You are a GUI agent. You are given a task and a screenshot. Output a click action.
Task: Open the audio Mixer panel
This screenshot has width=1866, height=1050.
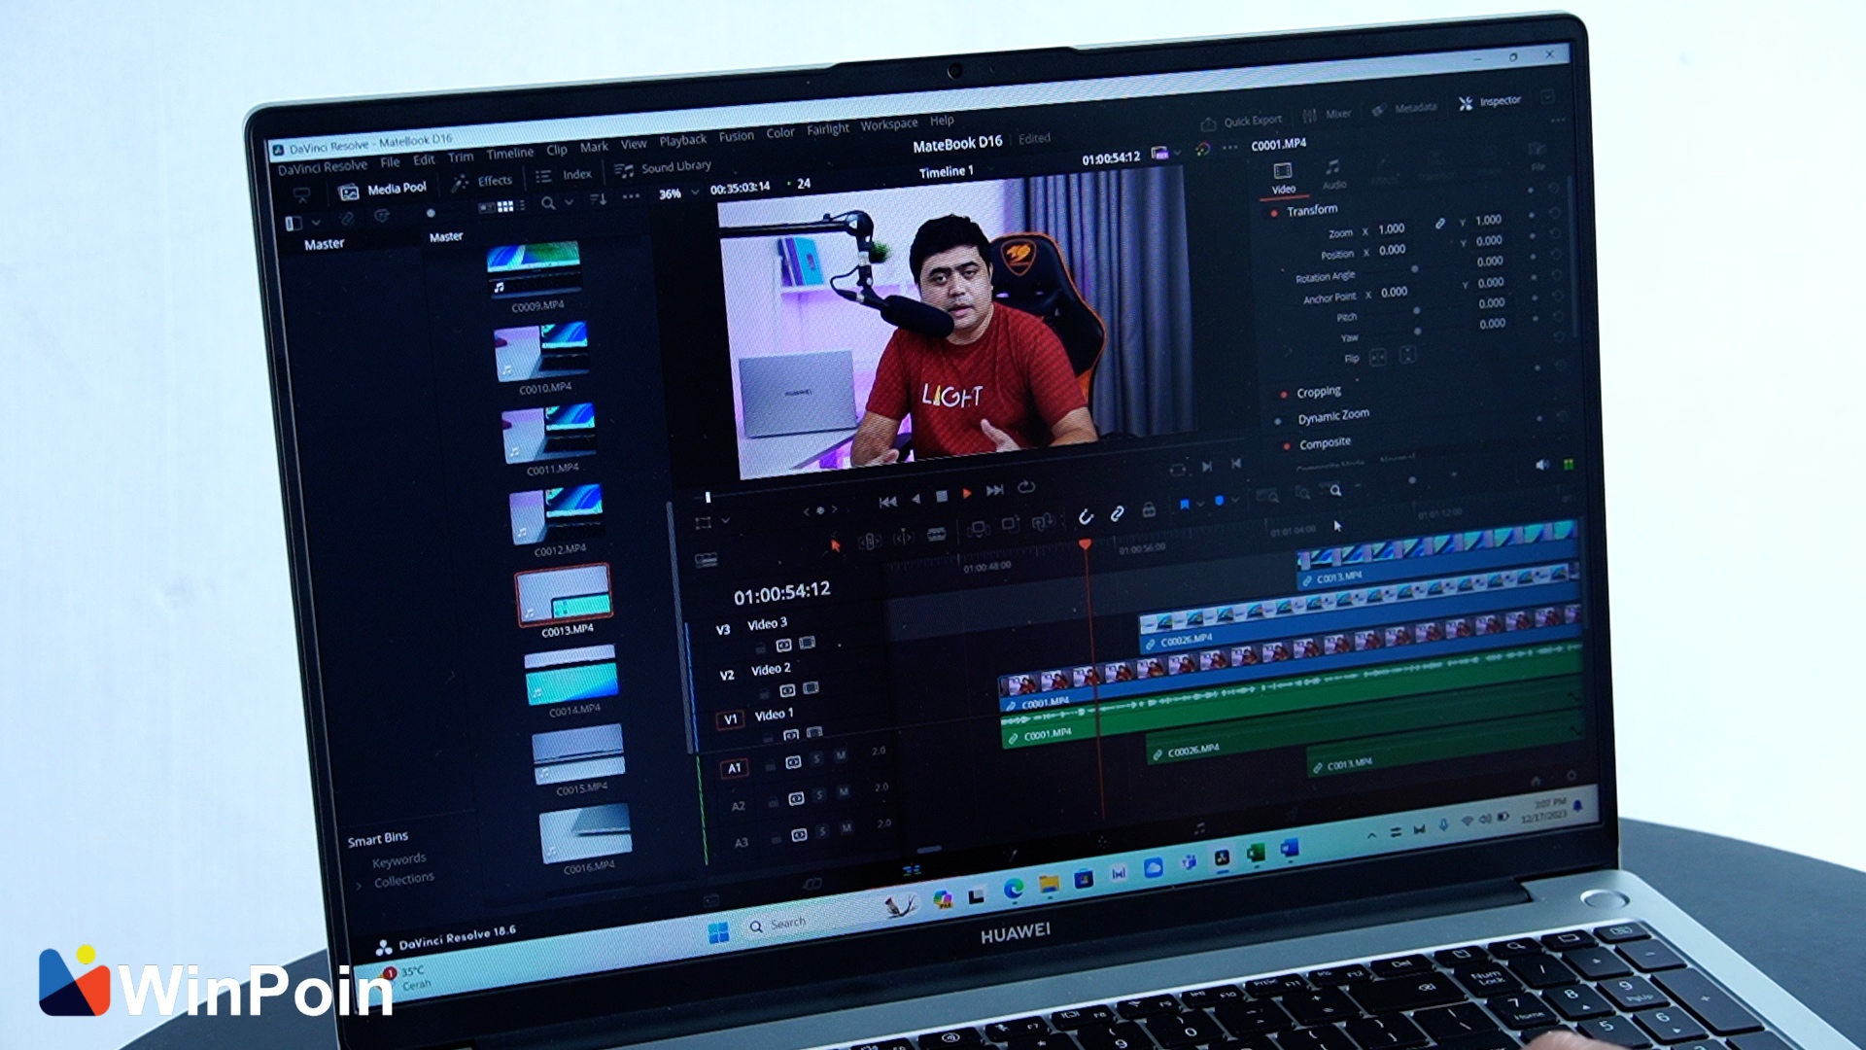click(1327, 114)
